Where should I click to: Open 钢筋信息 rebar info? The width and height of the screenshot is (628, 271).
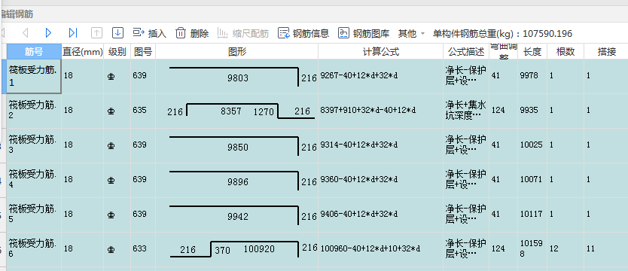coord(303,33)
